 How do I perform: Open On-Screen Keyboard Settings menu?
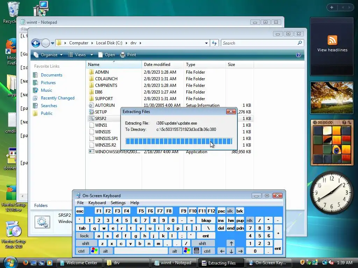pos(118,203)
